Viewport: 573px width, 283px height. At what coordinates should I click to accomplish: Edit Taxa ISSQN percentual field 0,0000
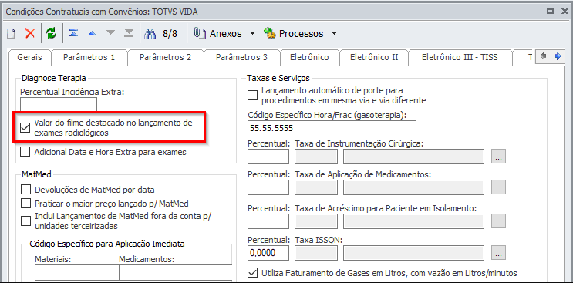coord(268,252)
